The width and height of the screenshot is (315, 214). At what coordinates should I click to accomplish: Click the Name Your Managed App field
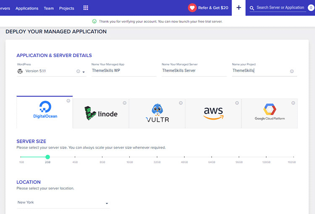pos(124,70)
